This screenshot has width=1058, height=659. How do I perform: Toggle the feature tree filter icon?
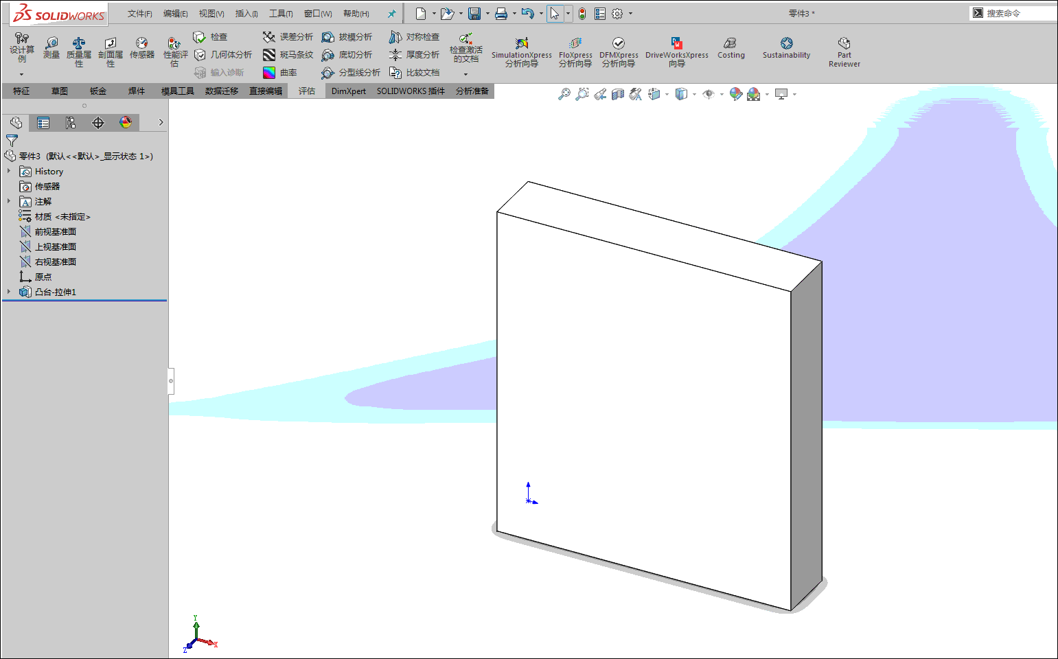coord(12,141)
